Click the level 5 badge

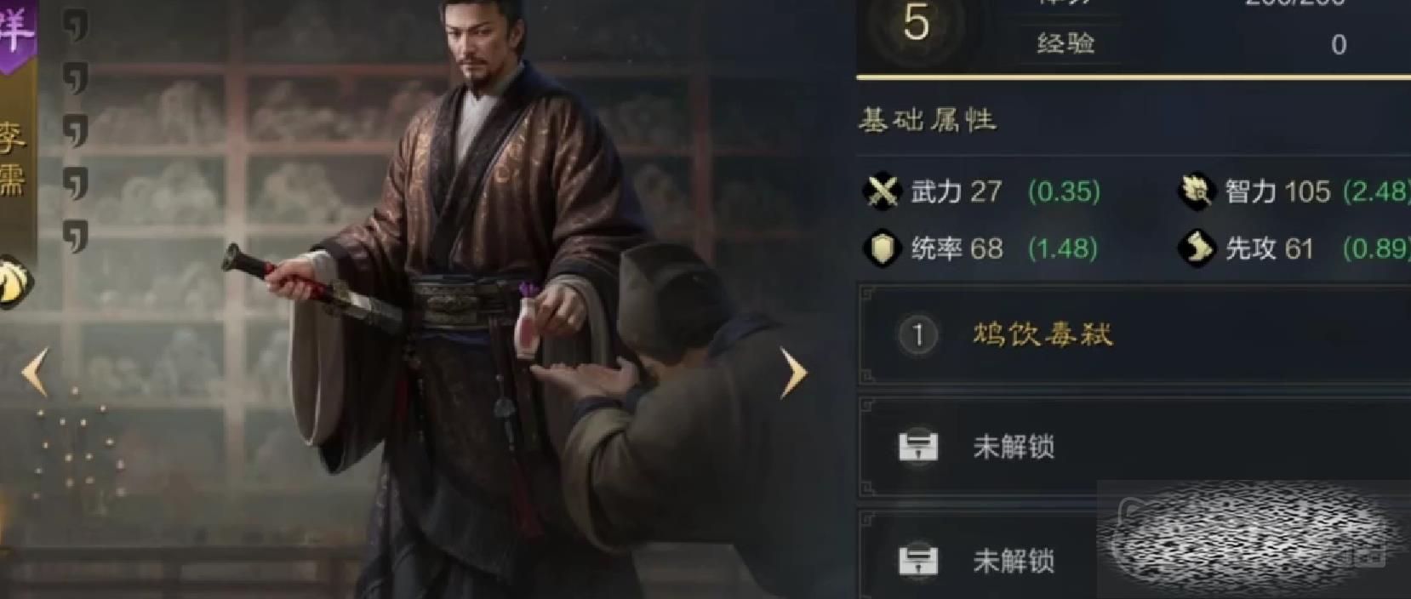(916, 23)
